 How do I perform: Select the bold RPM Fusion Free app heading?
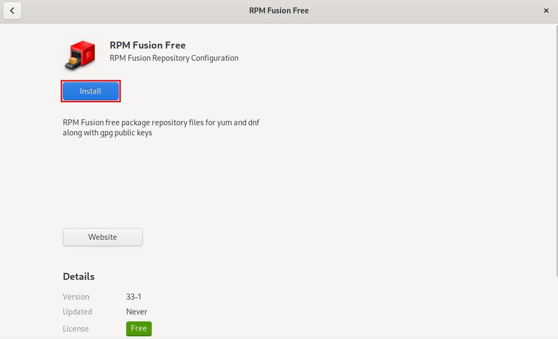(x=147, y=45)
